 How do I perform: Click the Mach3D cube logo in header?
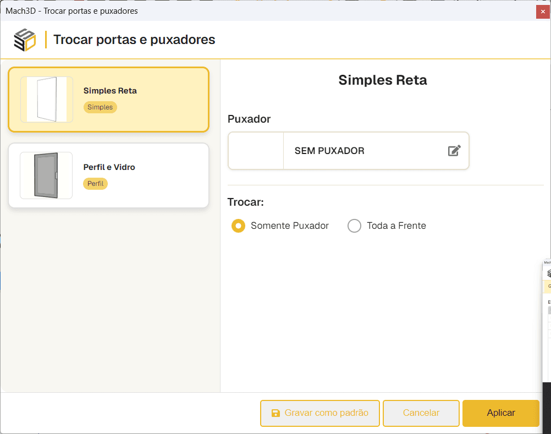coord(25,40)
